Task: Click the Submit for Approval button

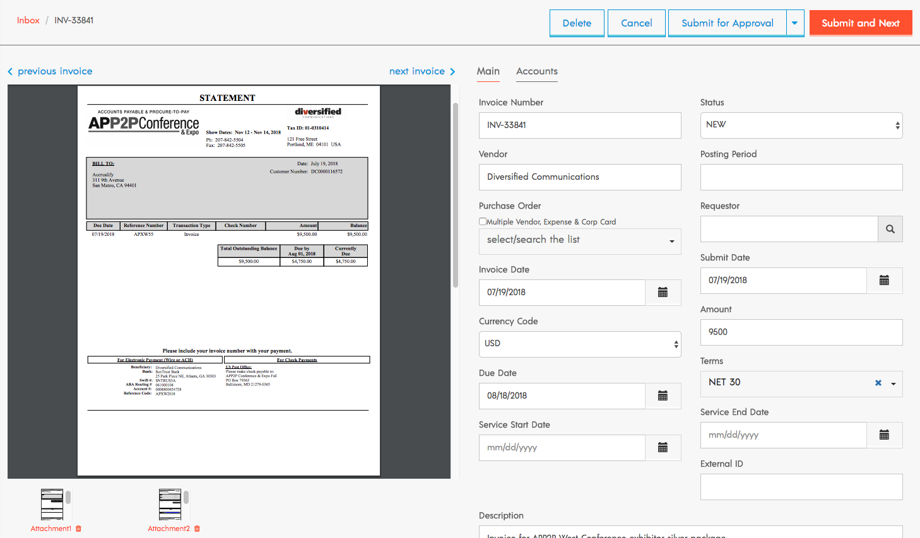Action: coord(728,23)
